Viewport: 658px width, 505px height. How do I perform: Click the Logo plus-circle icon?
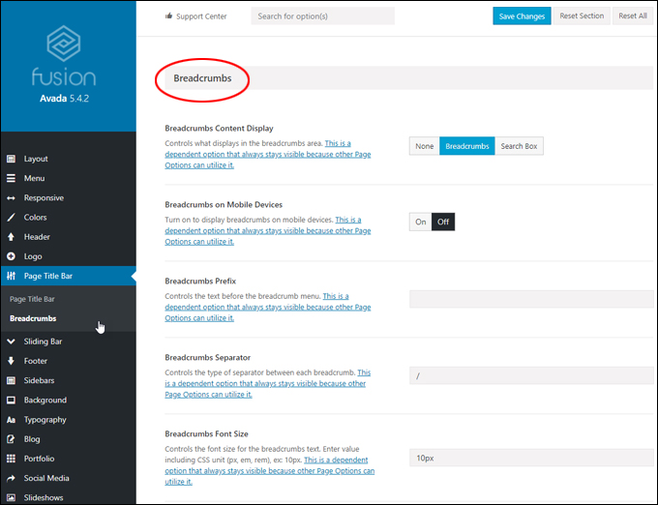tap(12, 256)
